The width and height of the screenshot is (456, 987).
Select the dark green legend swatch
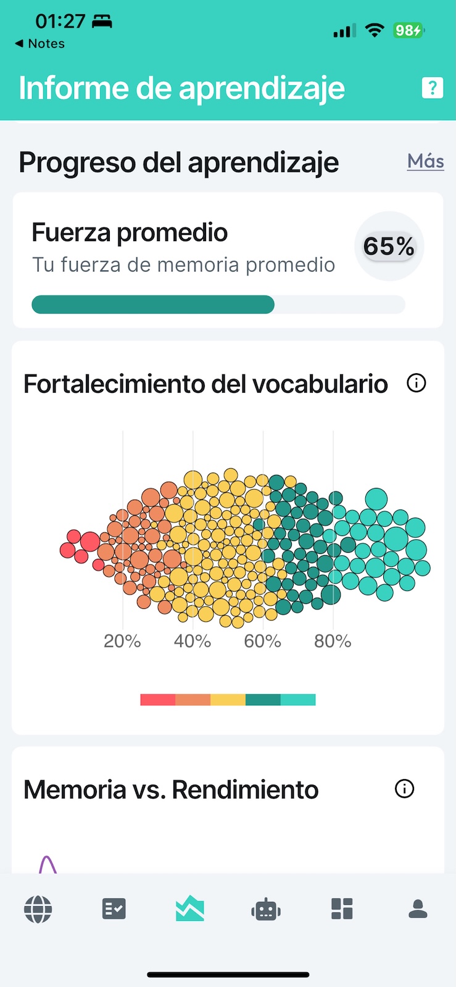[x=263, y=700]
